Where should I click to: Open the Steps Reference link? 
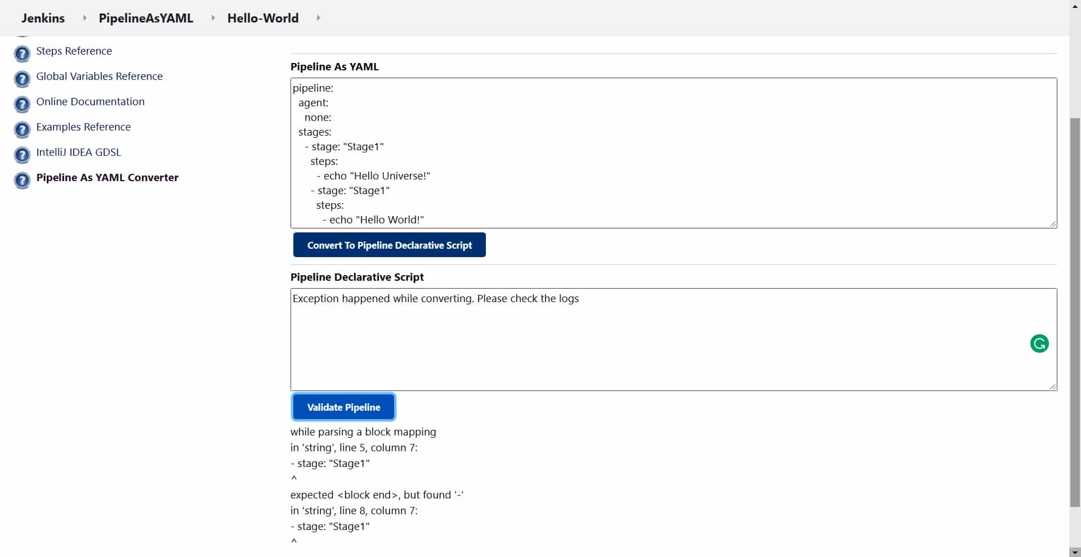74,51
